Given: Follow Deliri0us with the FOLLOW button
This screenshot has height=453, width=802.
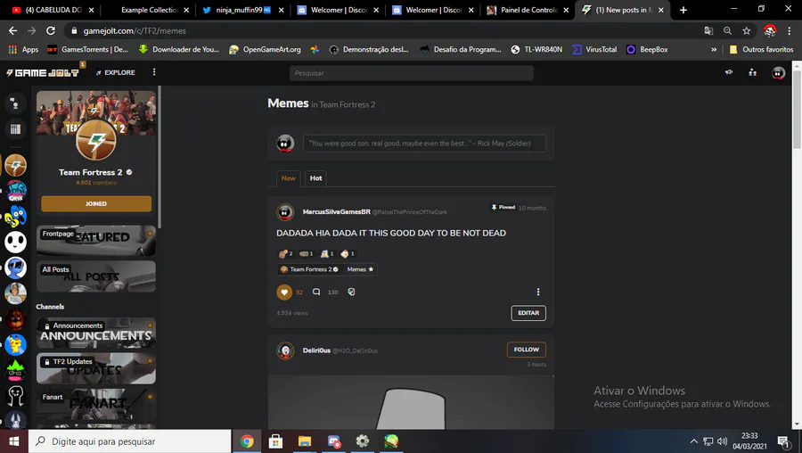Looking at the screenshot, I should click(x=527, y=350).
